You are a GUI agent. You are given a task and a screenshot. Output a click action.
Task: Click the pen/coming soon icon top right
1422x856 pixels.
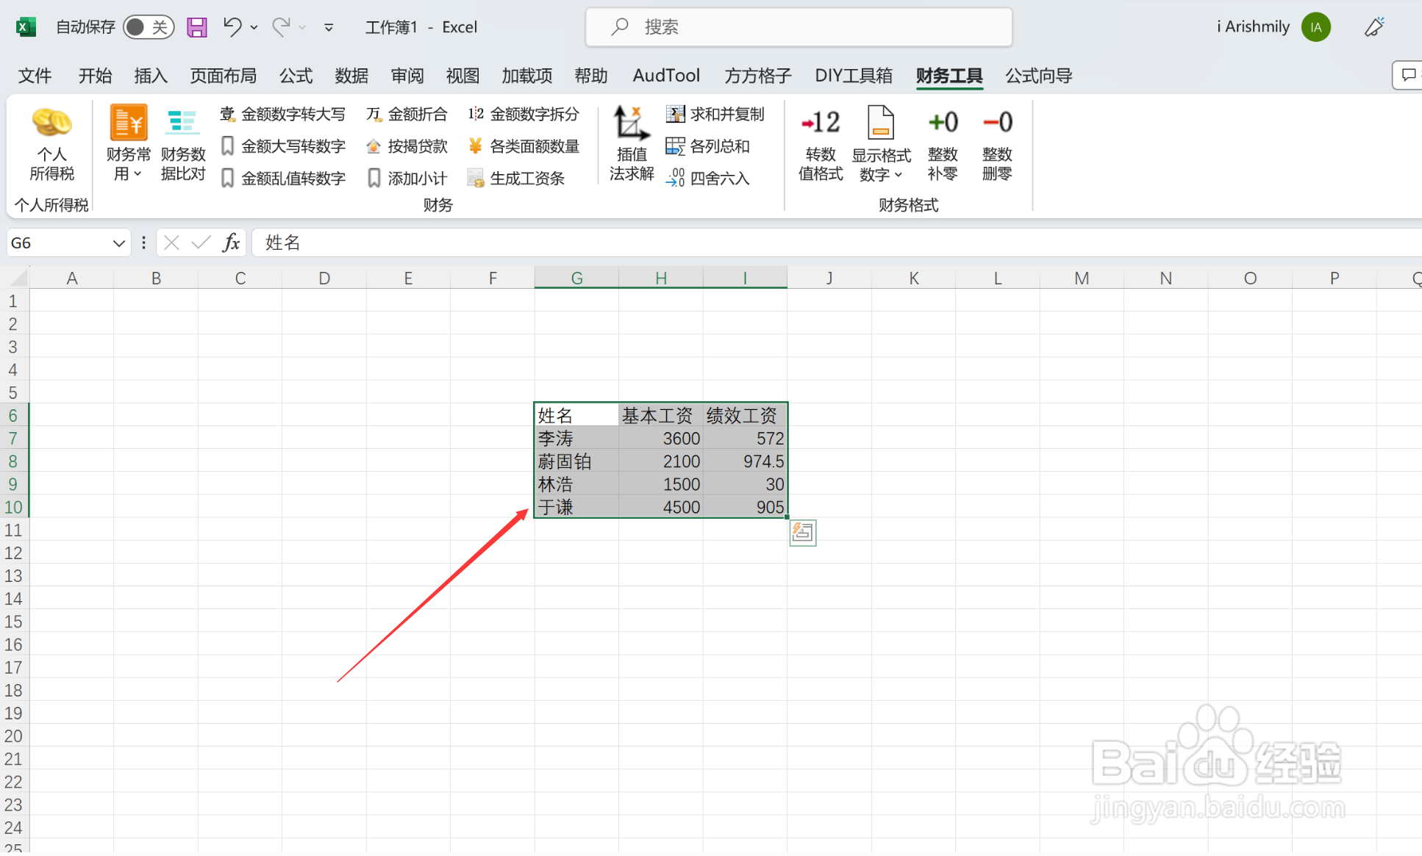(x=1374, y=27)
